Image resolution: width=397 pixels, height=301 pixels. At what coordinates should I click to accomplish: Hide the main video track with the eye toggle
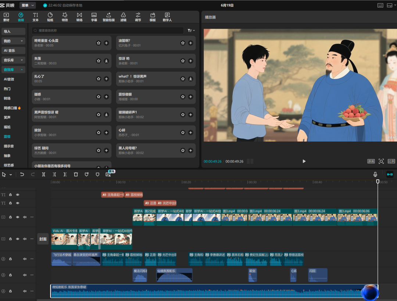coord(17,217)
